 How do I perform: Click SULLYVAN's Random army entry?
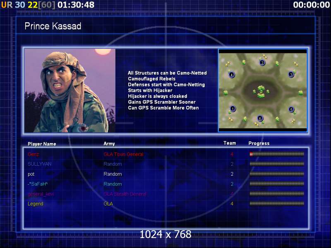pos(113,164)
